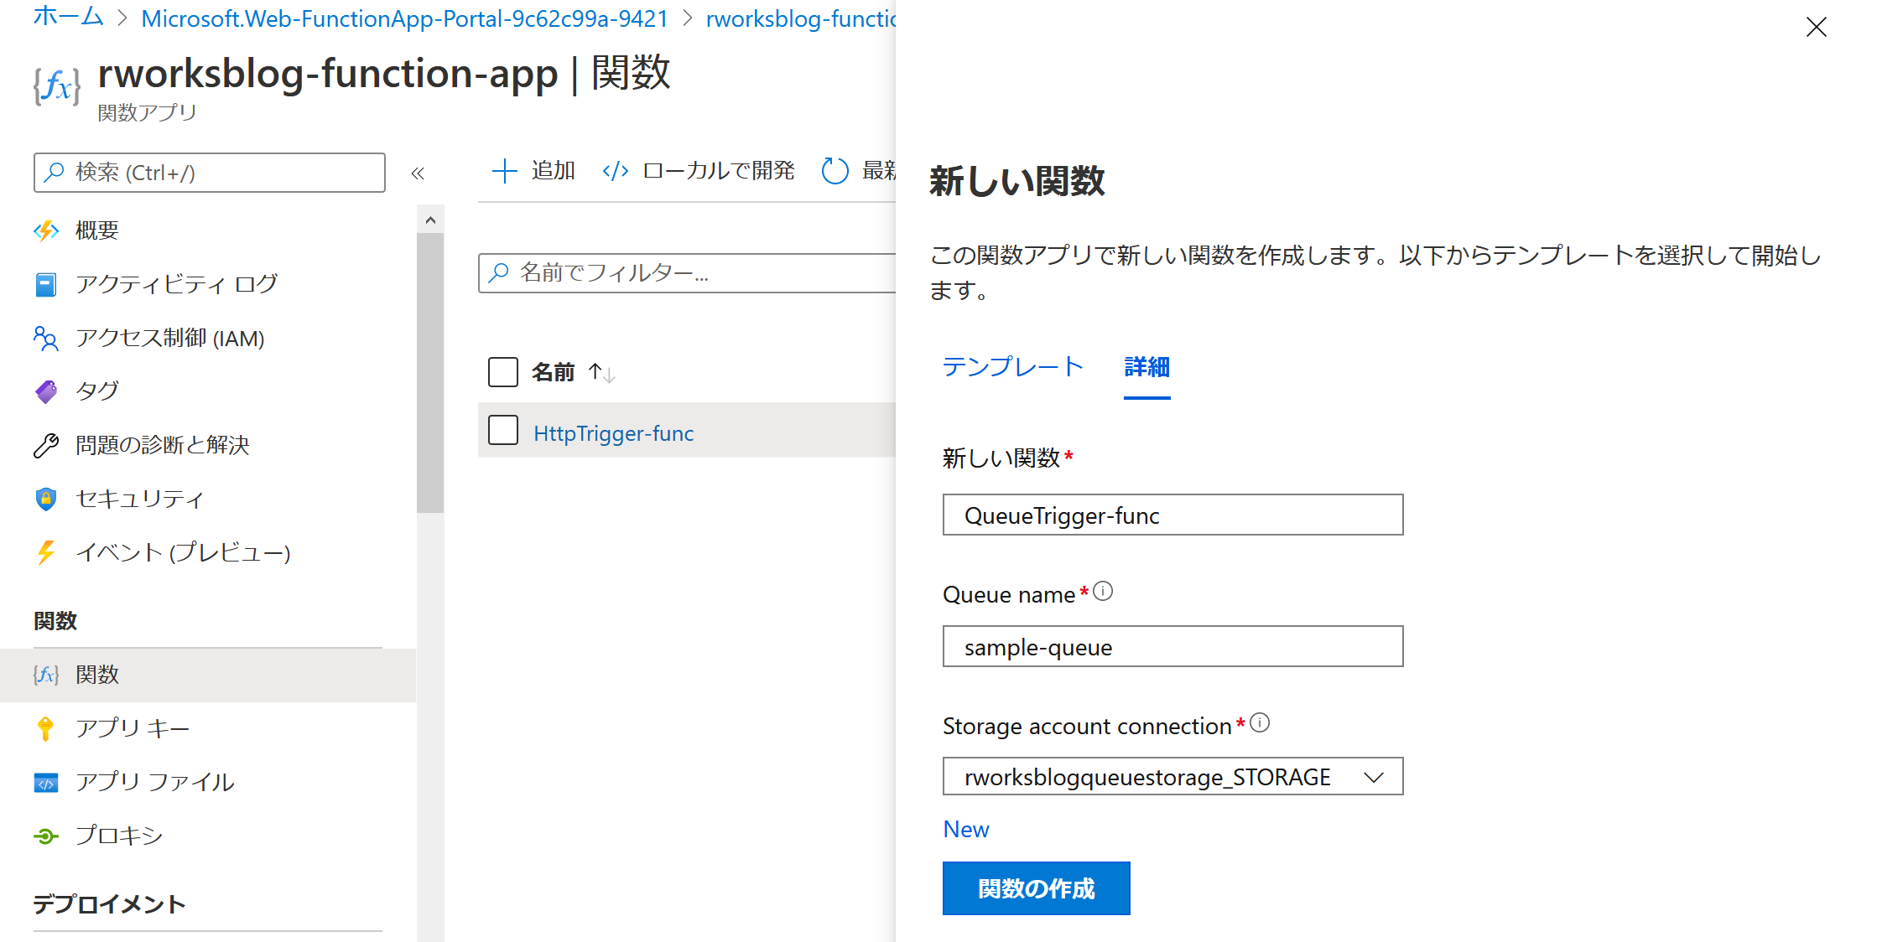Click the 追加 toolbar button
Image resolution: width=1877 pixels, height=942 pixels.
(533, 171)
